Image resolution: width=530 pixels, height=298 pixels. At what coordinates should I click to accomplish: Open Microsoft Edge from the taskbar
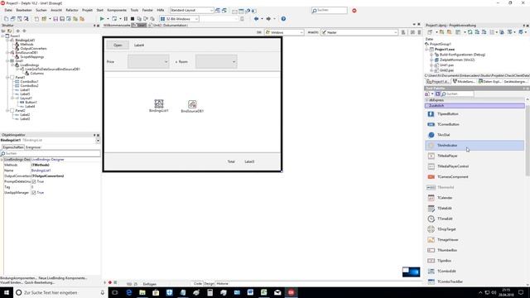129,292
